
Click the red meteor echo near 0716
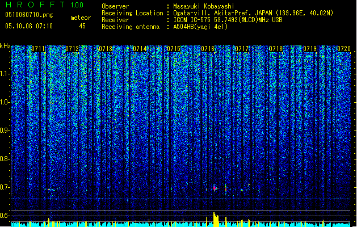215,188
